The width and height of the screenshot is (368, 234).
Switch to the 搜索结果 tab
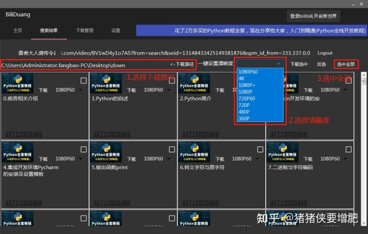(x=49, y=31)
